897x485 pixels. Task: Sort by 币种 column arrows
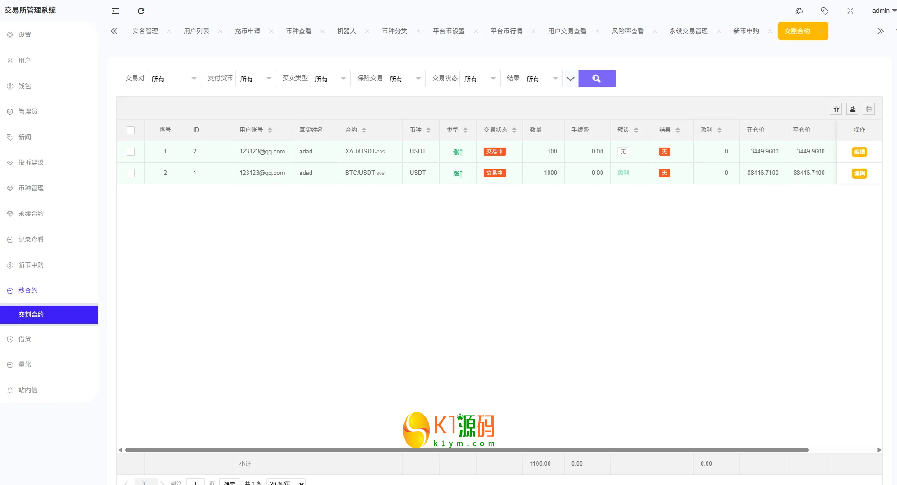point(428,130)
